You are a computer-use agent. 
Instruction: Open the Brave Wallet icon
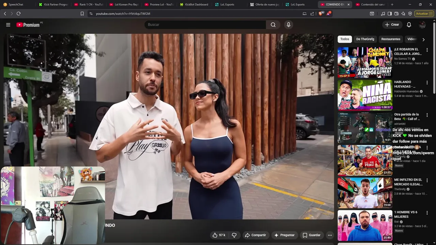396,14
